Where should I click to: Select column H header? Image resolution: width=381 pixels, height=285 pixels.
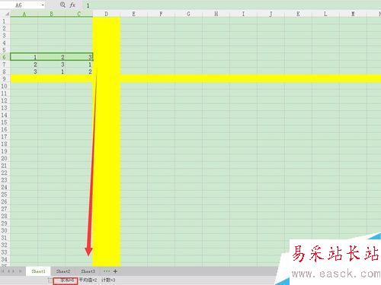tap(216, 14)
